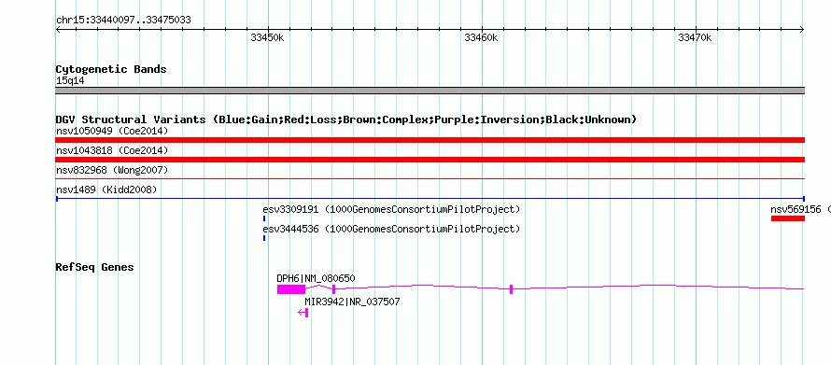Select the 15q14 band label
The image size is (831, 365).
click(x=70, y=81)
